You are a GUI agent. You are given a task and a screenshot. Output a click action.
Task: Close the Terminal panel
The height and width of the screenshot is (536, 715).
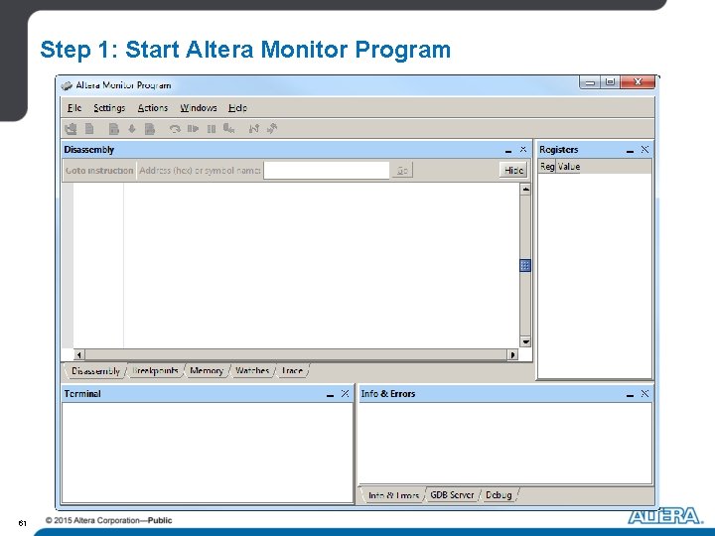coord(345,393)
